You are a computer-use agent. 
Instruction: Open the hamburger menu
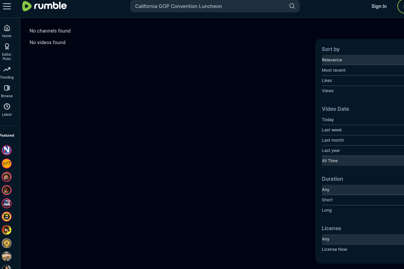click(7, 6)
